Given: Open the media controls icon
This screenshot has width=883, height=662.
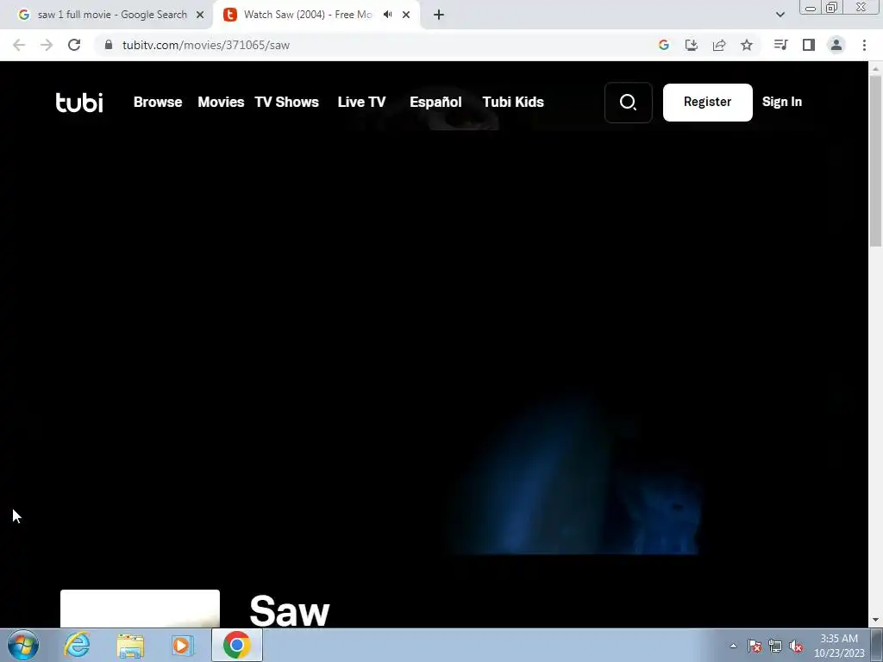Looking at the screenshot, I should [x=780, y=45].
